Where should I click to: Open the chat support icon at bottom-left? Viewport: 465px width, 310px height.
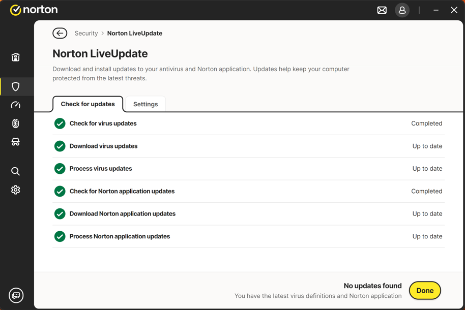point(16,295)
